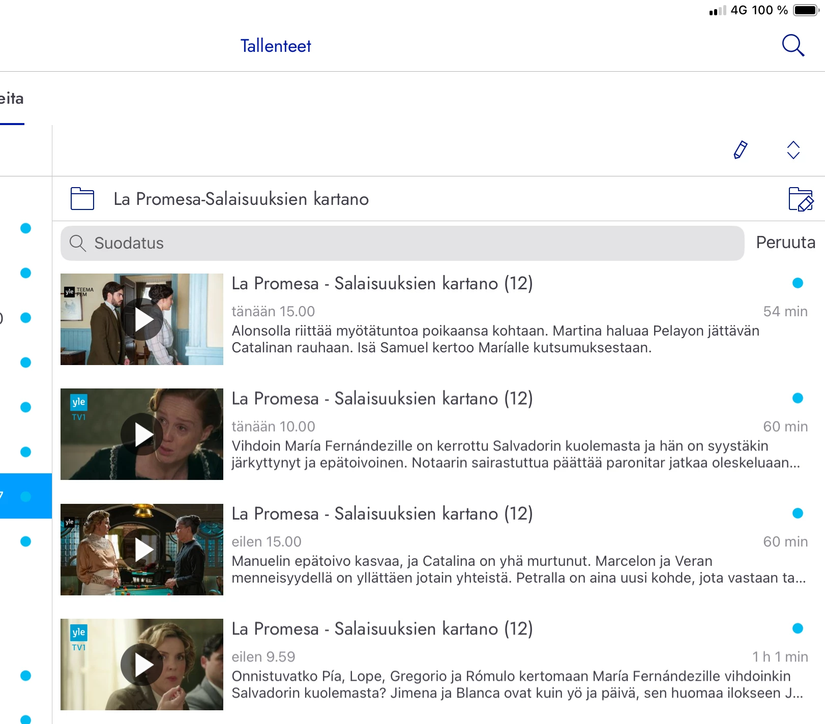Image resolution: width=825 pixels, height=724 pixels.
Task: Tap 'tänään 15.00' time label
Action: tap(273, 311)
